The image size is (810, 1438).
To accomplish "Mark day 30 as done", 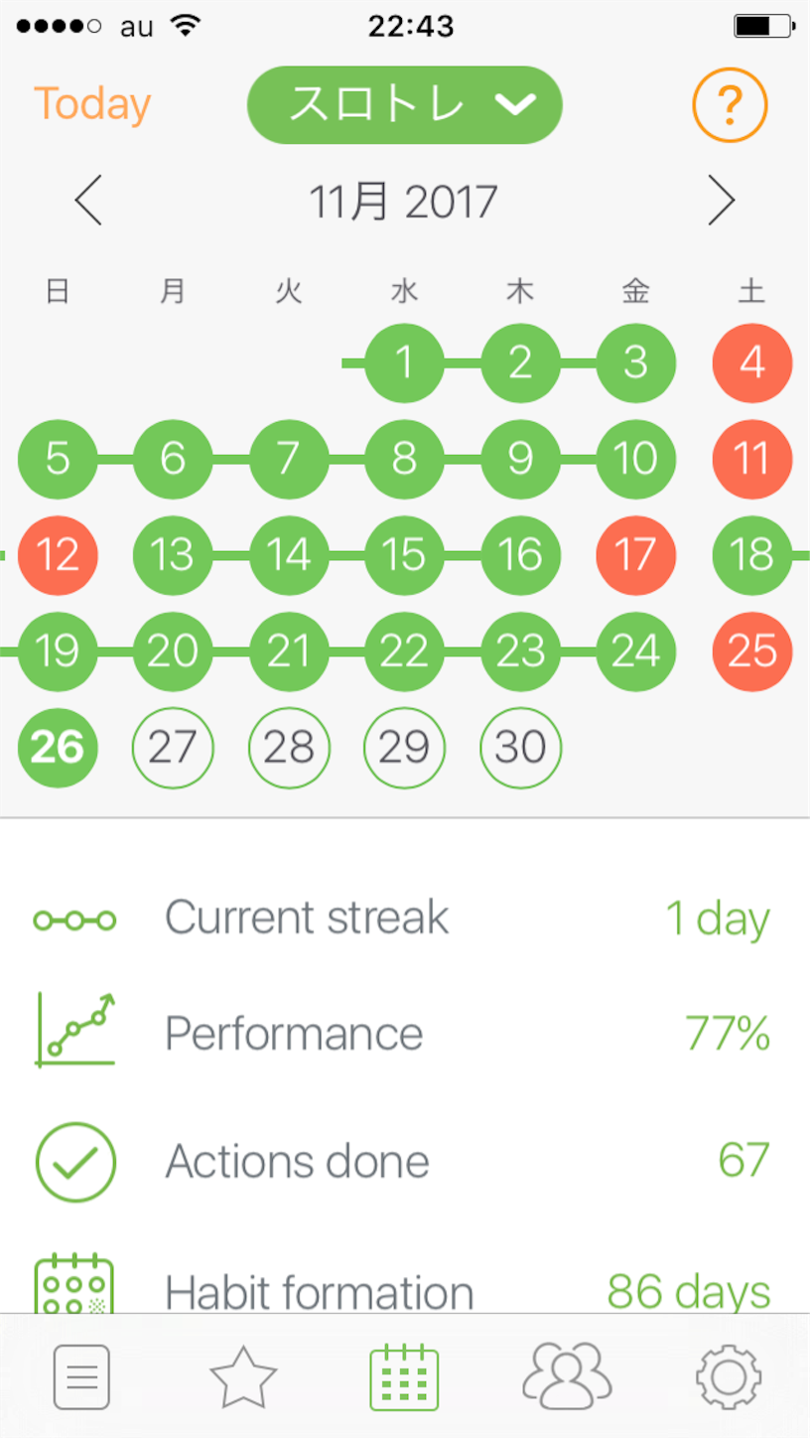I will pyautogui.click(x=520, y=748).
